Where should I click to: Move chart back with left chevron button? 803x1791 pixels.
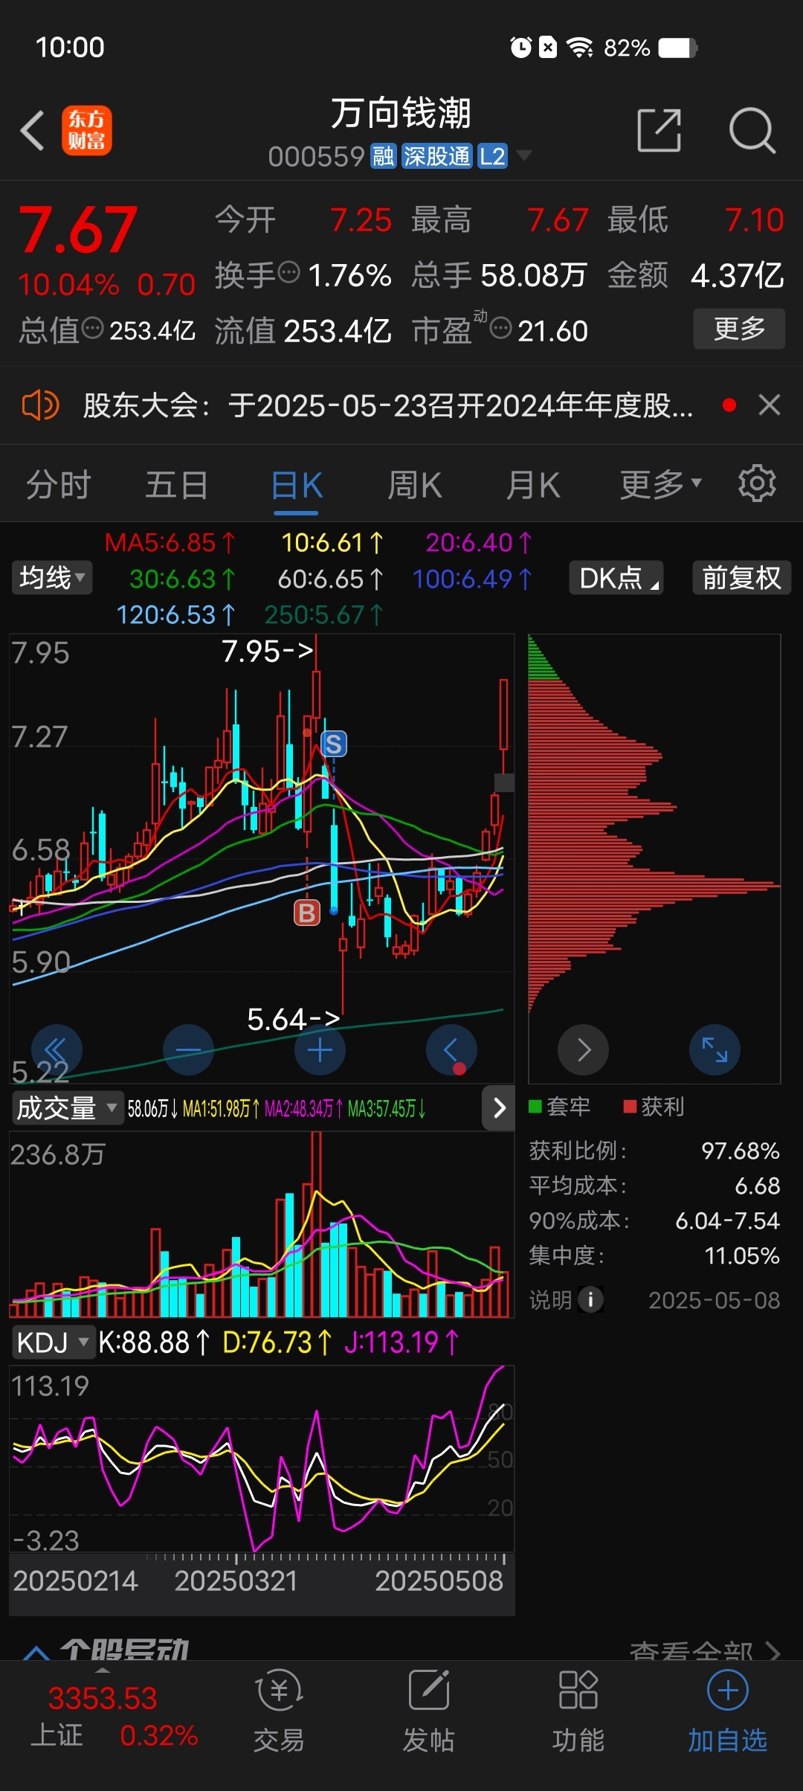pyautogui.click(x=451, y=1050)
